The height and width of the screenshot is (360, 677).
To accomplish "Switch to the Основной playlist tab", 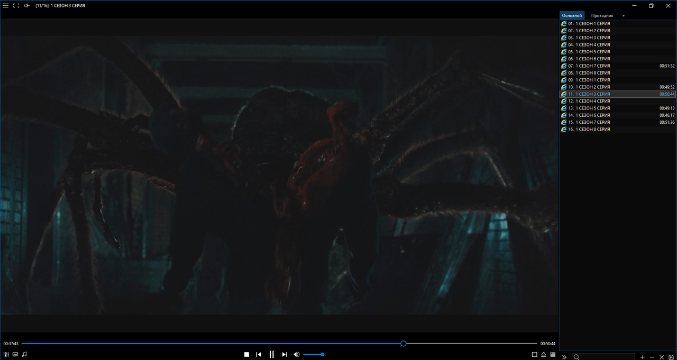I will point(572,15).
